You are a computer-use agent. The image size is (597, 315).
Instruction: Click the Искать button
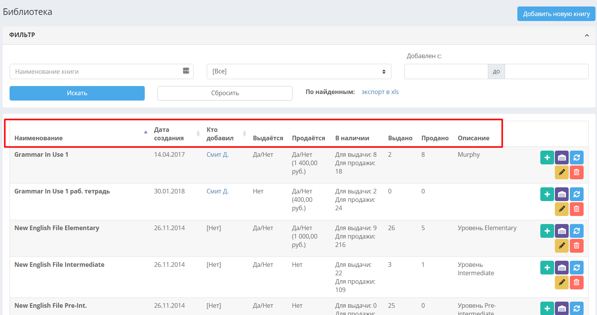tap(77, 93)
